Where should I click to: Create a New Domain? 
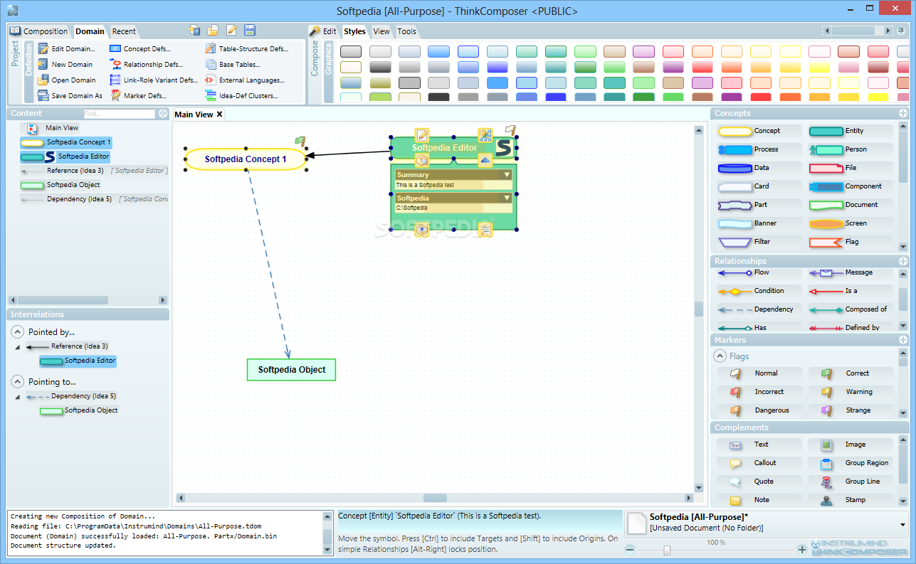pos(65,65)
